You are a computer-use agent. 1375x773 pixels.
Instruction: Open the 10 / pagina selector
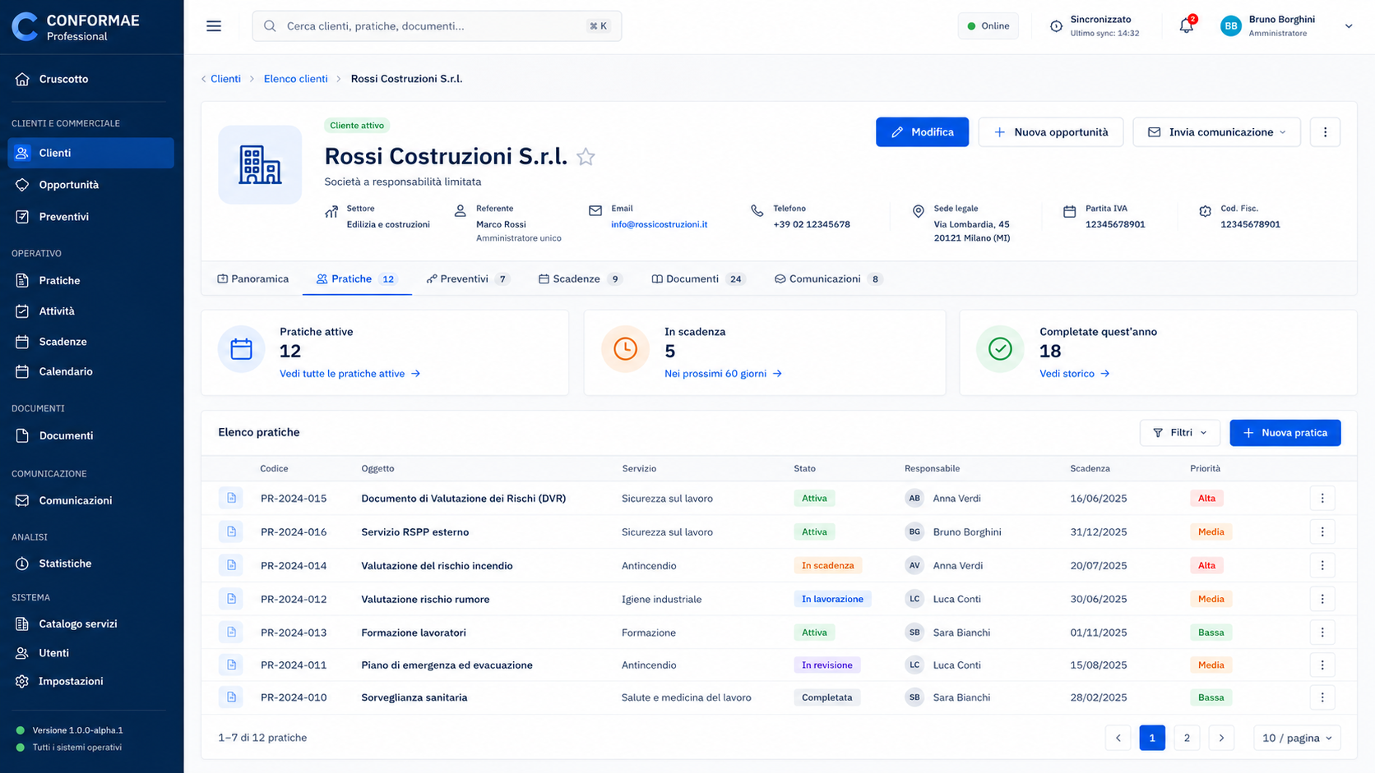click(x=1297, y=738)
